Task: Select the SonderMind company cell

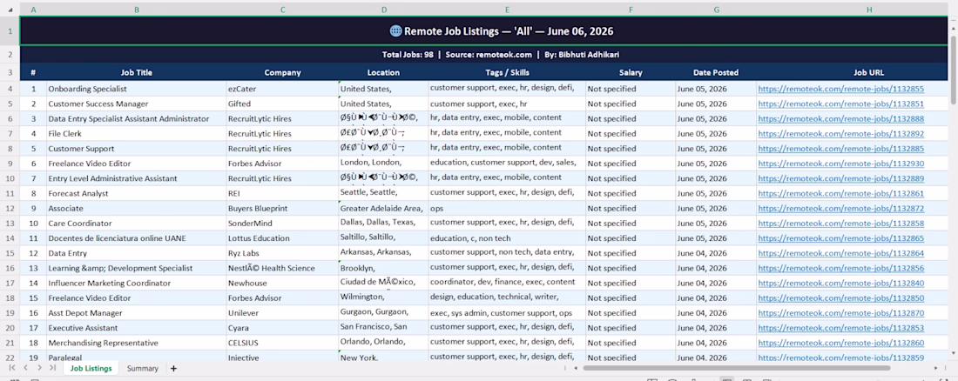Action: click(x=283, y=224)
